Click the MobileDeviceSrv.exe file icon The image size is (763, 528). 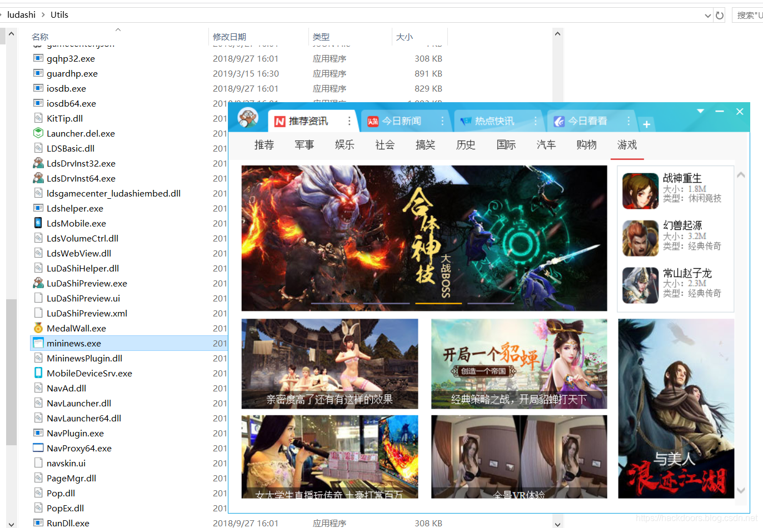[x=38, y=373]
